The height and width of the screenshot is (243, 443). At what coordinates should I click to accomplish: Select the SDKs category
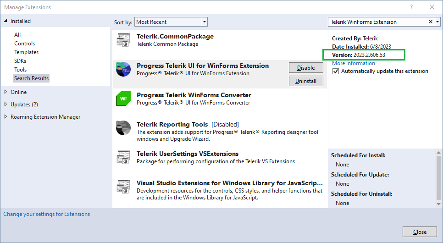tap(20, 61)
